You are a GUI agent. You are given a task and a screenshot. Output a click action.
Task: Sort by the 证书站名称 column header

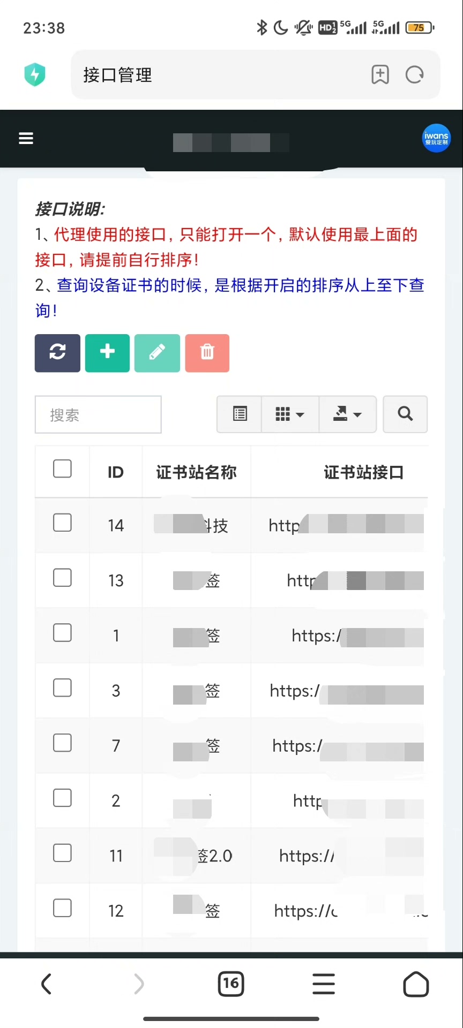(x=196, y=472)
